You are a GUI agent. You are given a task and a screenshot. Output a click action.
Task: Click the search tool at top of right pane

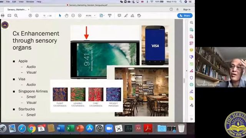[191, 23]
